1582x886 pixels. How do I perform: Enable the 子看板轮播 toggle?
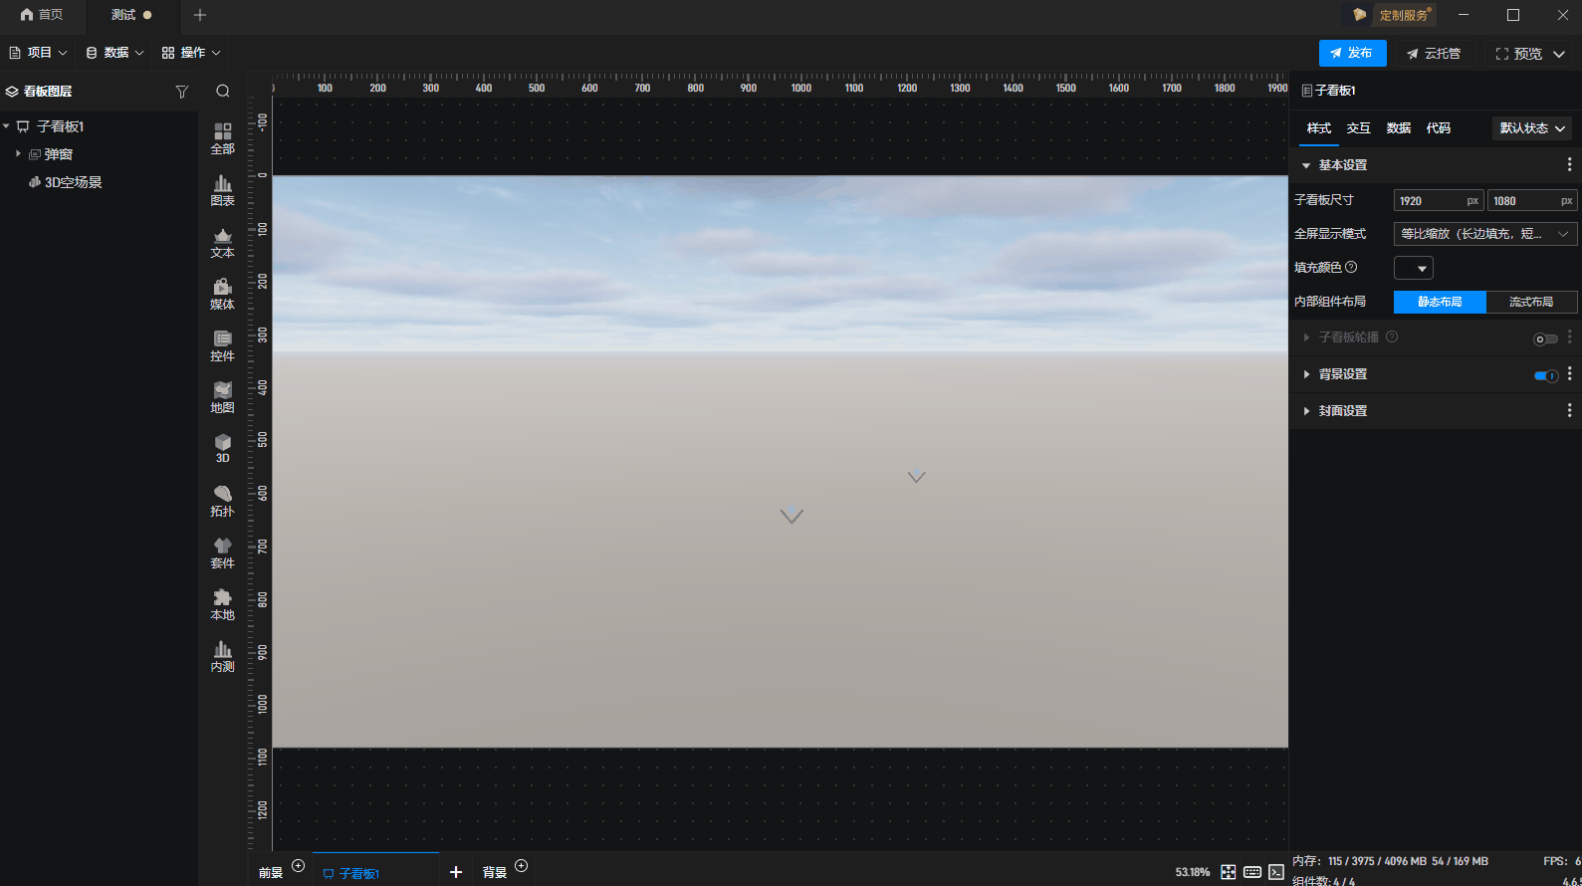1545,338
